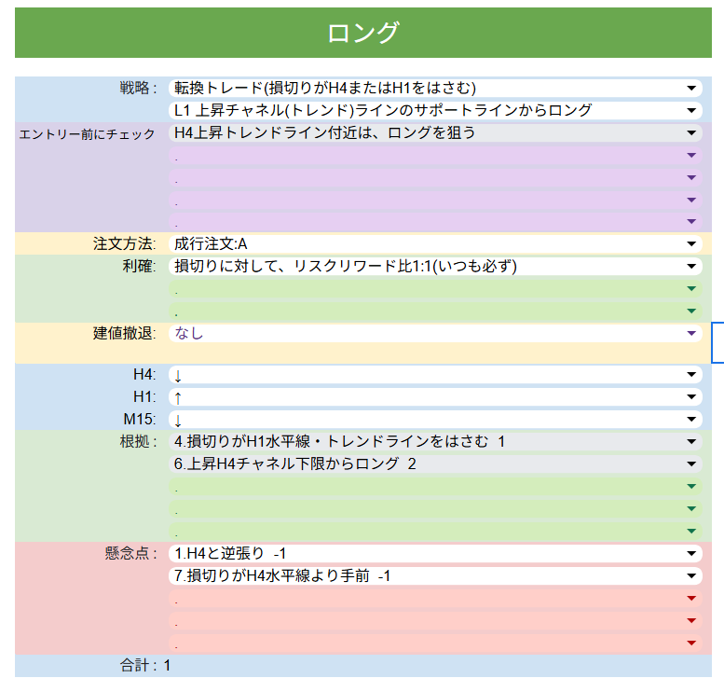Open the L1 上昇チャネル strategy dropdown
The image size is (724, 678).
691,111
